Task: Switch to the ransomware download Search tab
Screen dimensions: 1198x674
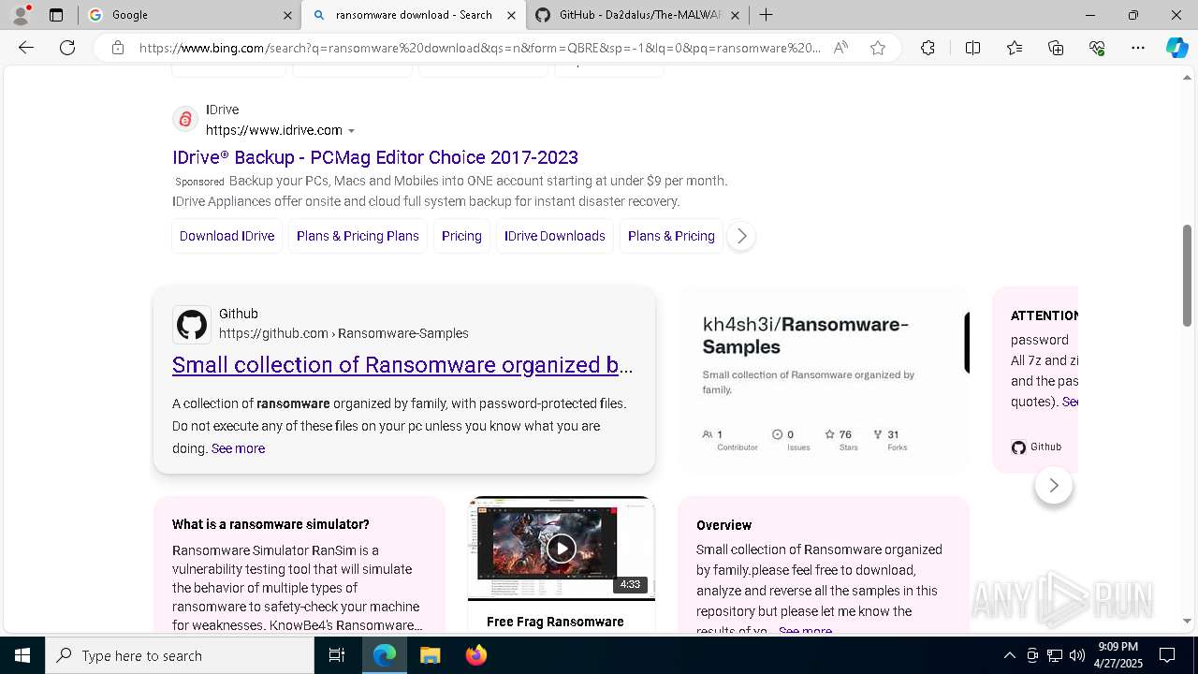Action: coord(413,15)
